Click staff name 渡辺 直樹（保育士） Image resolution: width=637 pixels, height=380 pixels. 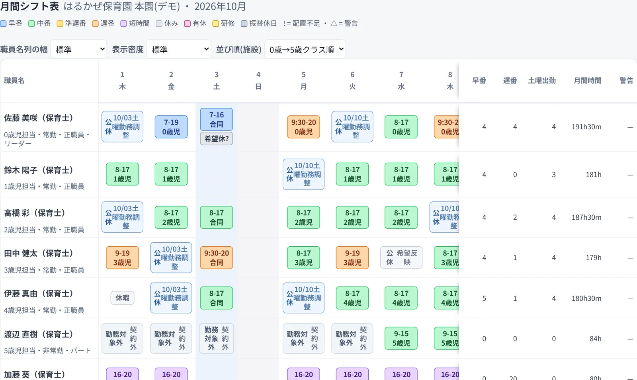click(x=39, y=334)
